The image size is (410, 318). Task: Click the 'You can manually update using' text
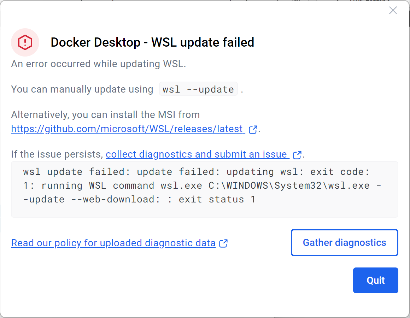point(82,89)
